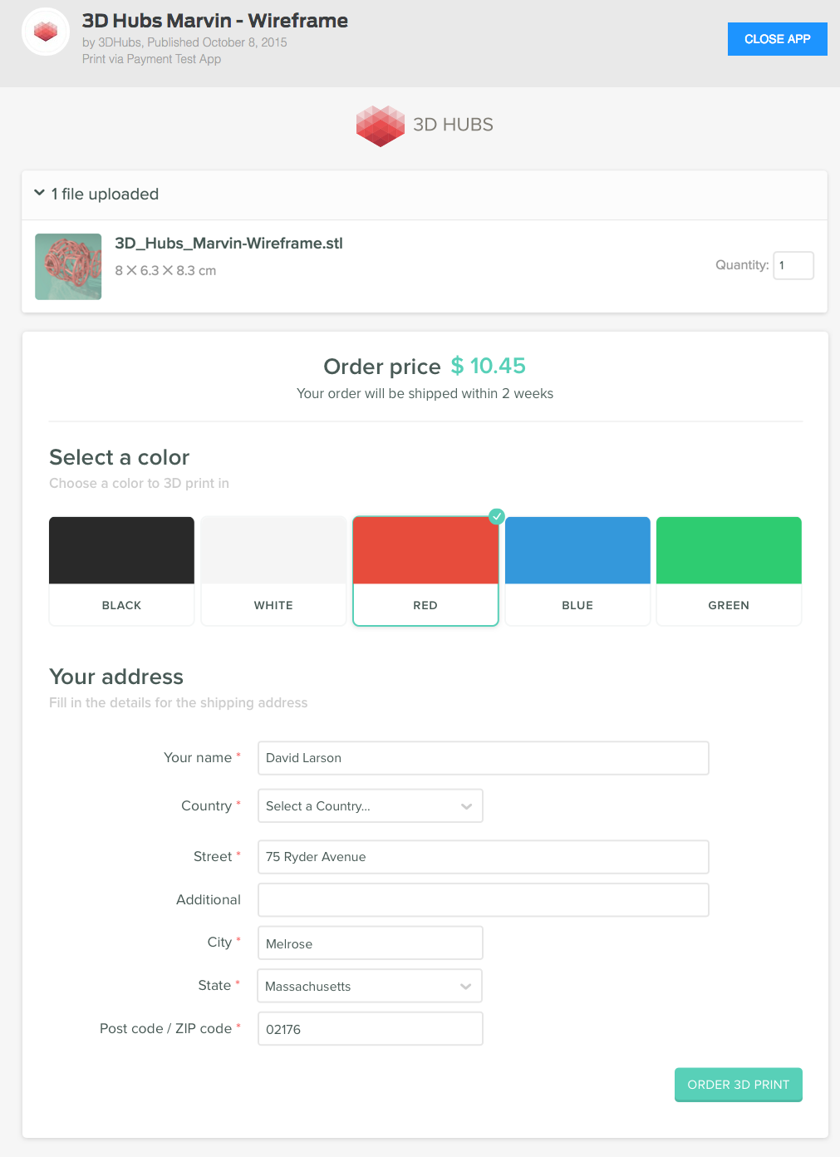Click the City field containing Melrose

click(370, 943)
